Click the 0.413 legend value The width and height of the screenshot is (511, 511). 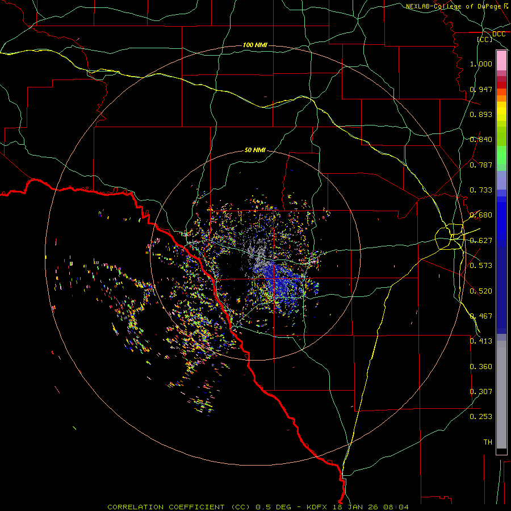(x=481, y=341)
